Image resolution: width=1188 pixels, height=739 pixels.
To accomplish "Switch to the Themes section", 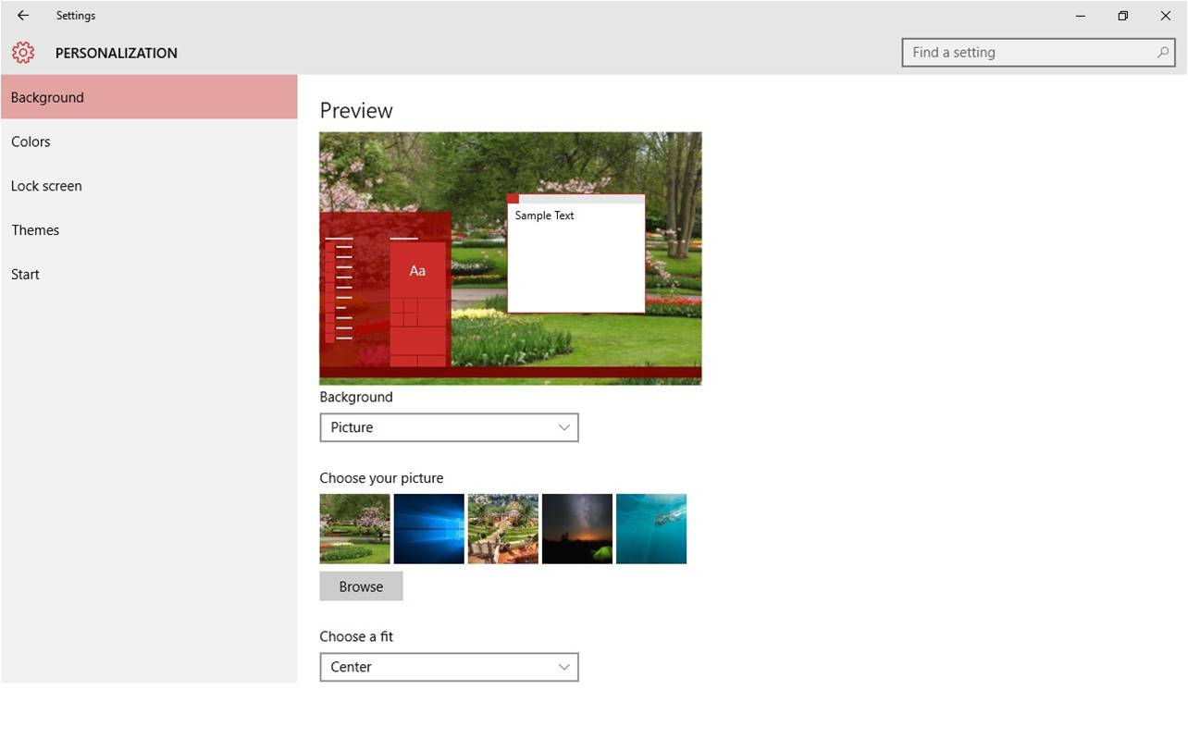I will pos(35,230).
